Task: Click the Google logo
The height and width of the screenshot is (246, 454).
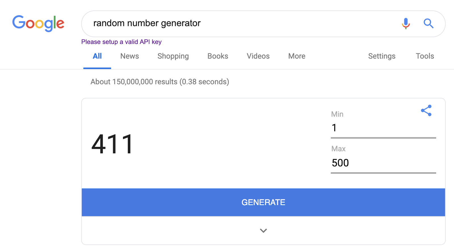Action: coord(38,23)
